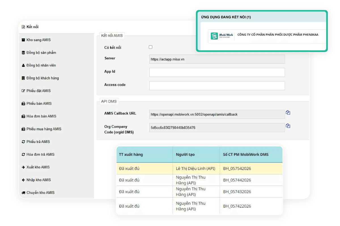The image size is (340, 226).
Task: Copy the AMIS Callback URL
Action: pyautogui.click(x=288, y=112)
